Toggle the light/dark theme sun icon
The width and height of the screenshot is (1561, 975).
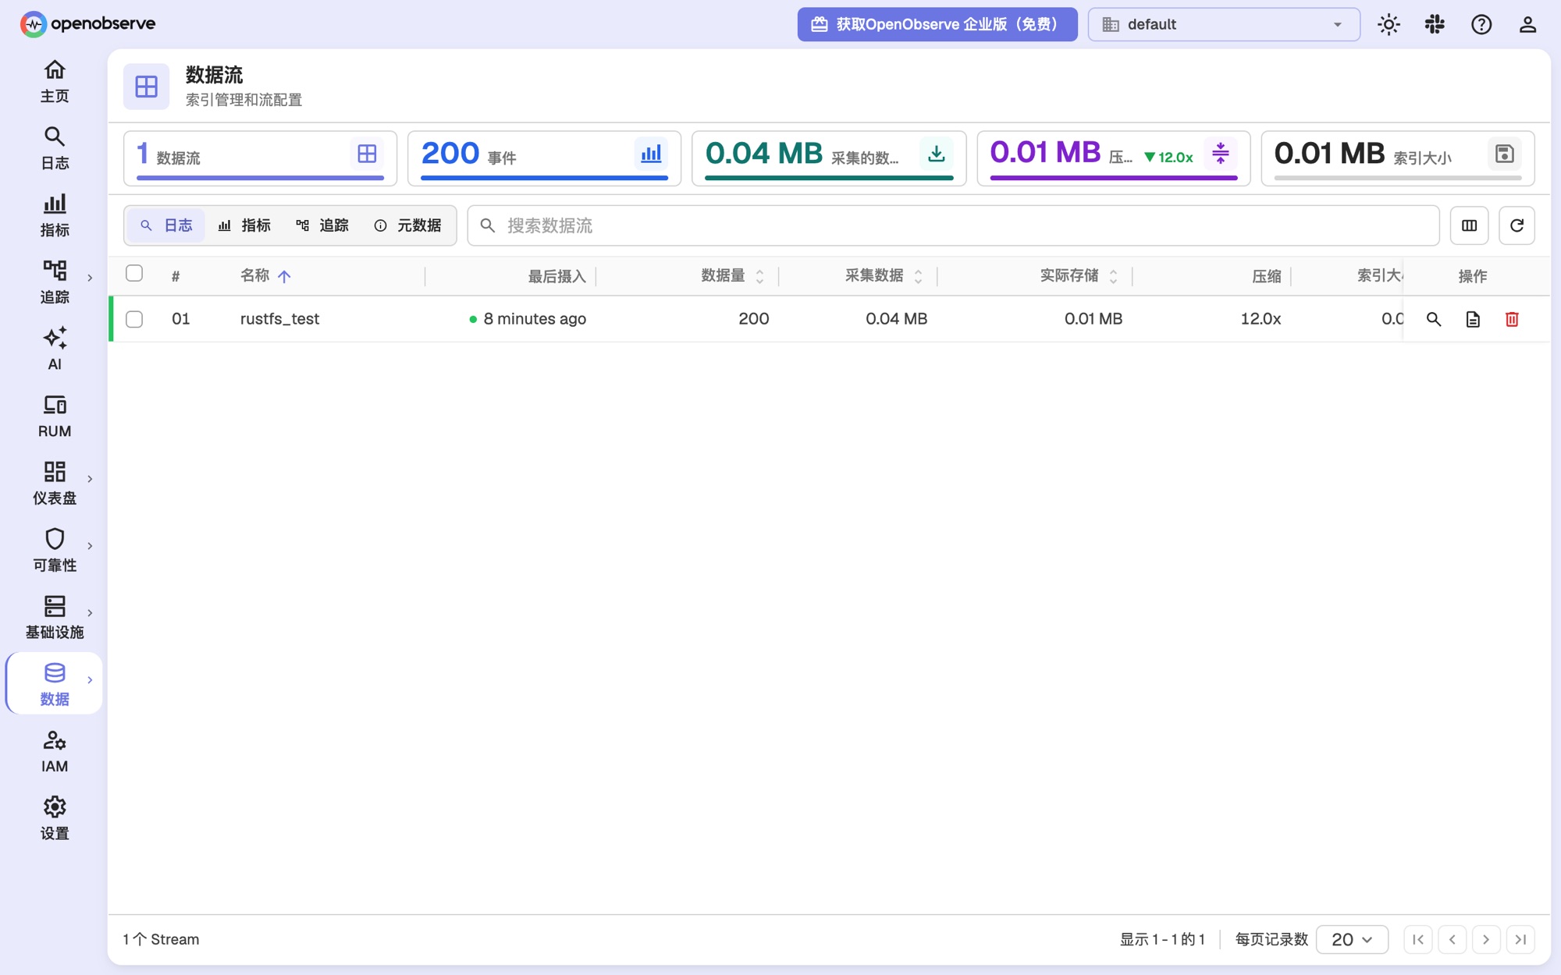(1389, 24)
